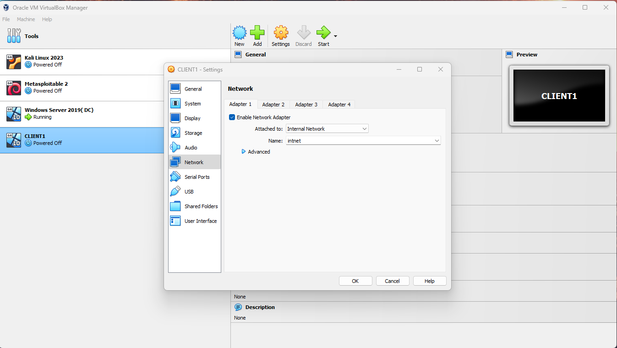This screenshot has width=617, height=348.
Task: Open System settings category icon
Action: pyautogui.click(x=175, y=103)
